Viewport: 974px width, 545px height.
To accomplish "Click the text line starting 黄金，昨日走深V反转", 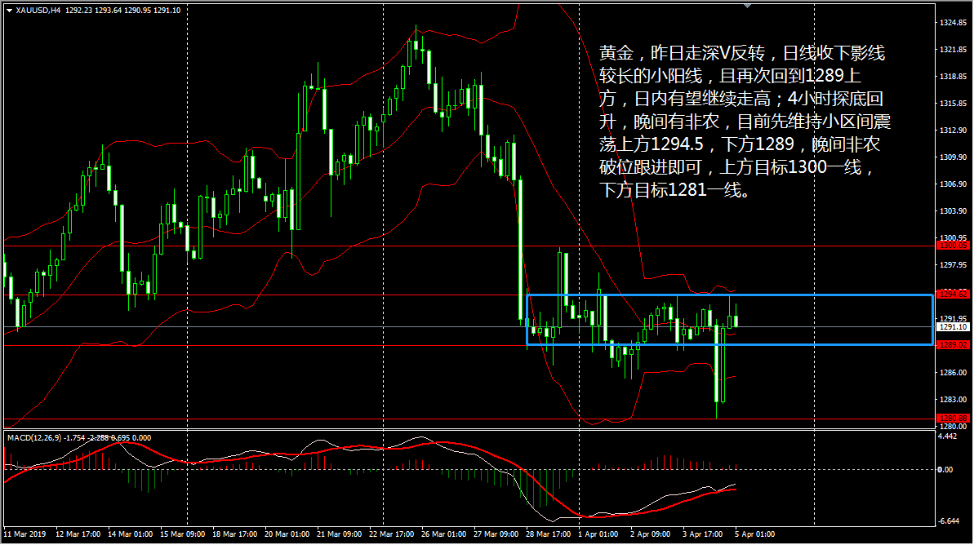I will [741, 53].
